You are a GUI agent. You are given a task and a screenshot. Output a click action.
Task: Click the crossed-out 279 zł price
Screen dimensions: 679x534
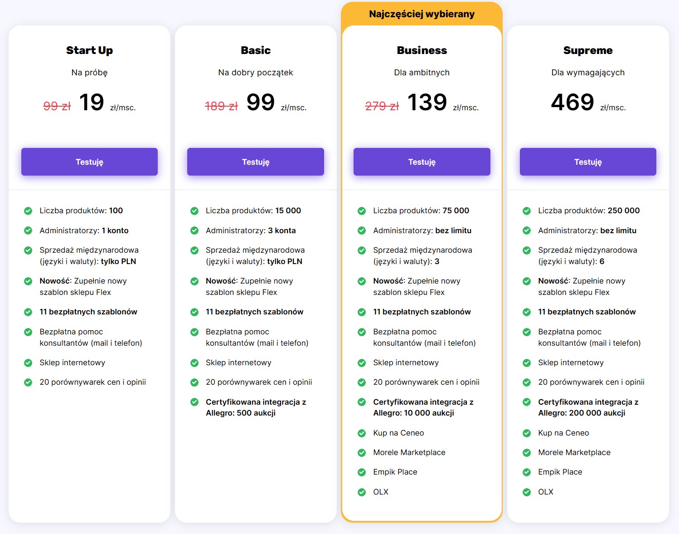point(382,106)
